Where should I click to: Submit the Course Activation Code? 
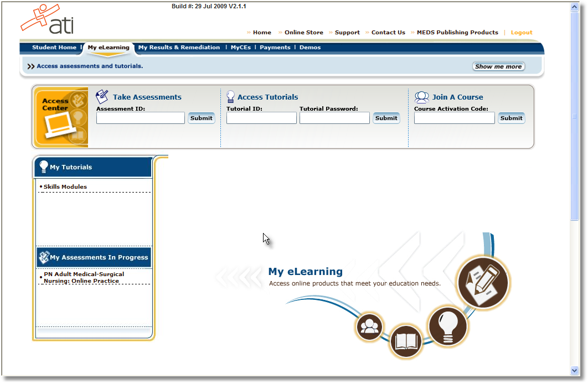(511, 118)
